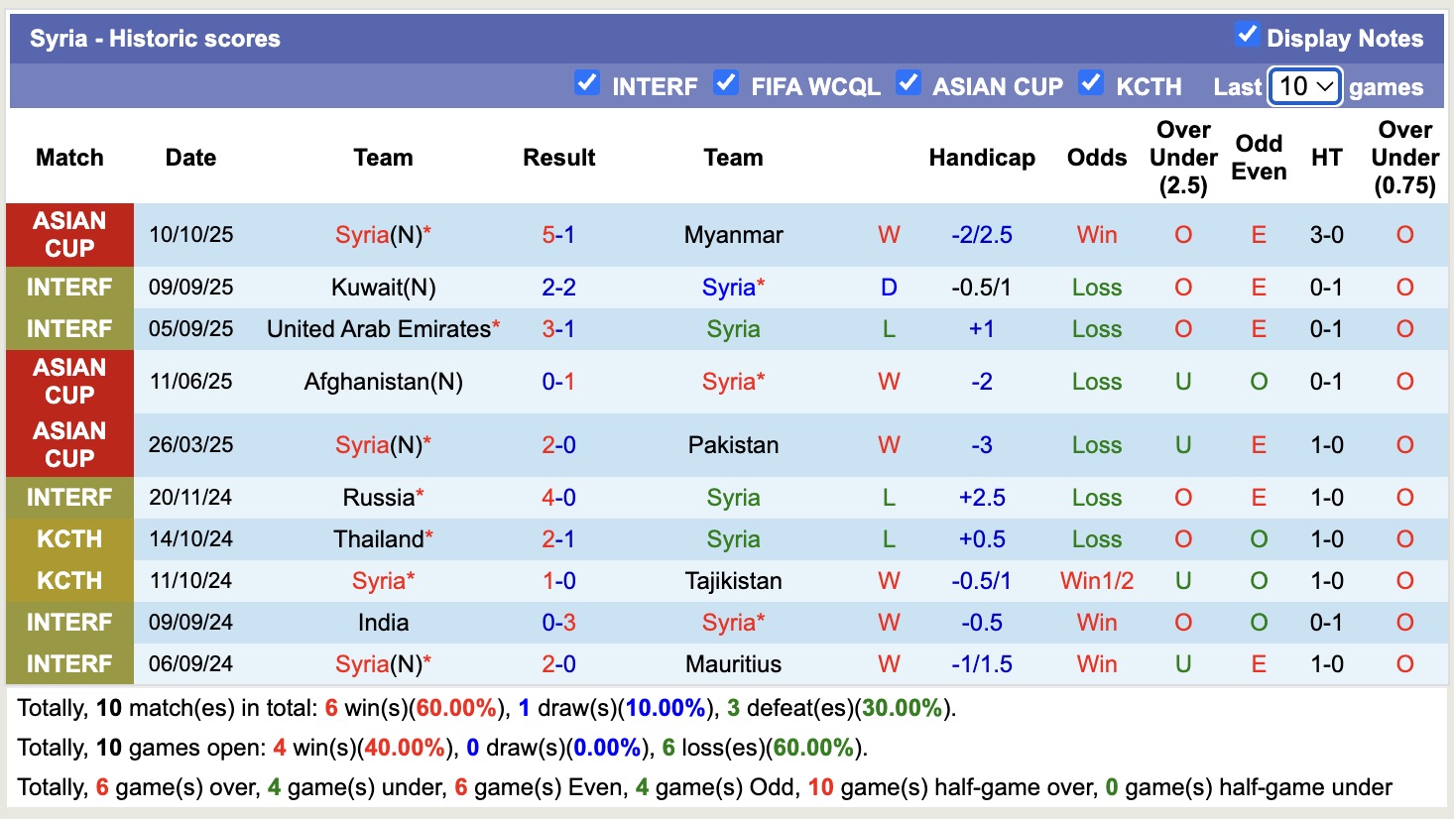
Task: Toggle off the KCTH filter checkbox
Action: pos(1091,84)
